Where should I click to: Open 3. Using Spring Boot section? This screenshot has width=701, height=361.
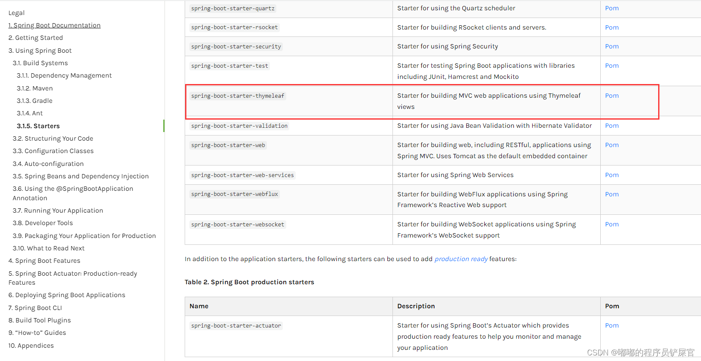coord(40,51)
